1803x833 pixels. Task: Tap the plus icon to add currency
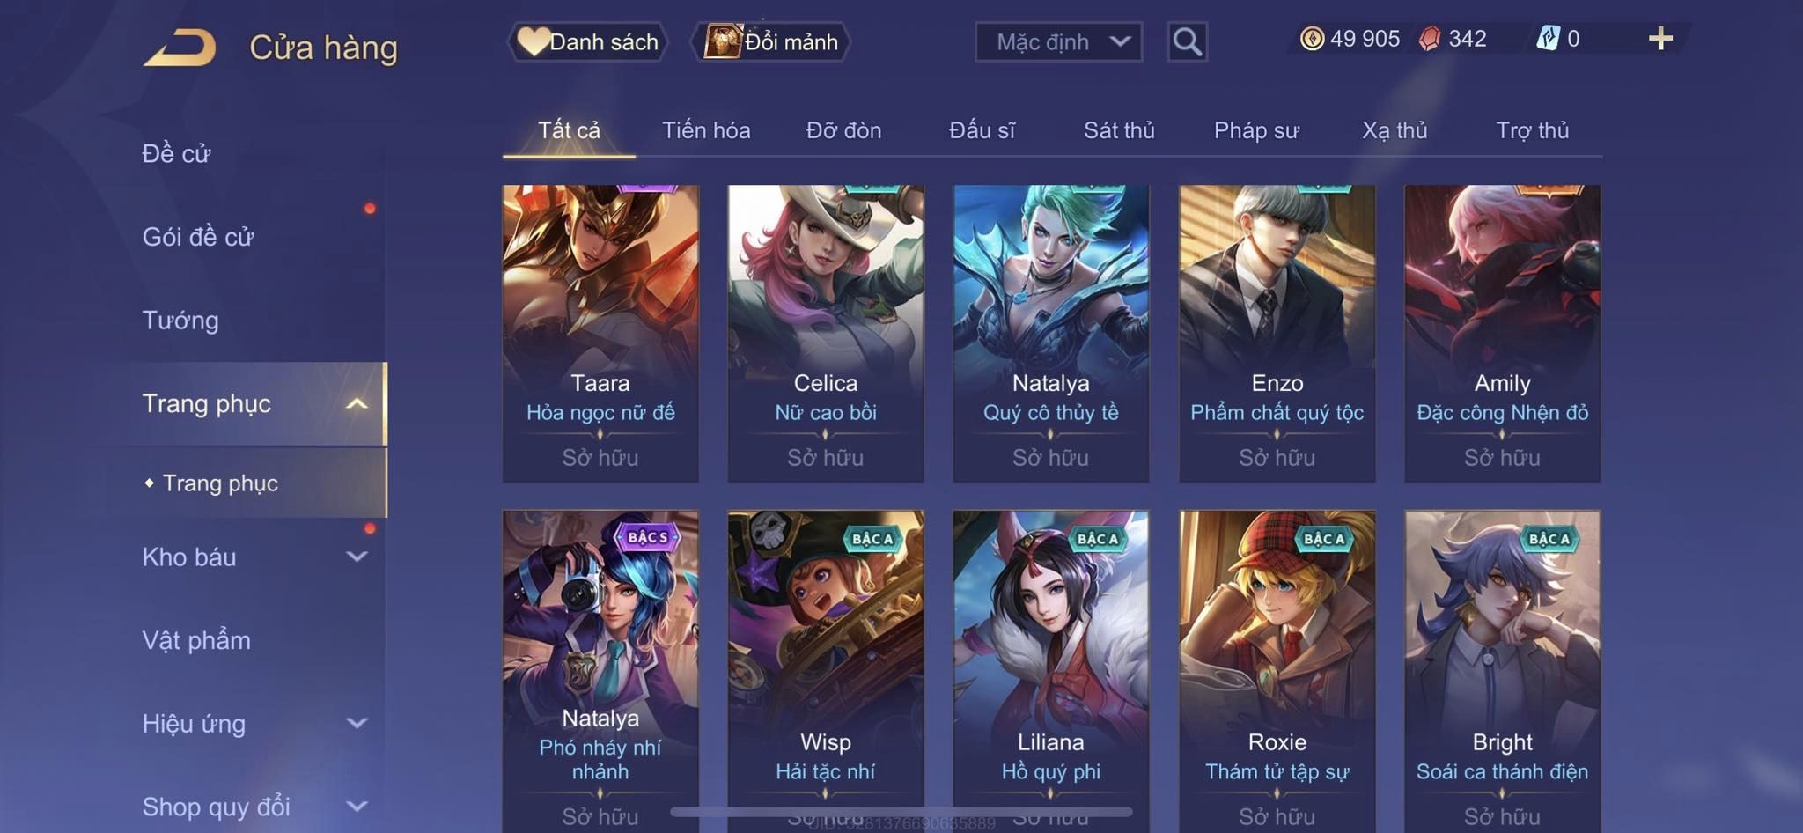tap(1660, 39)
